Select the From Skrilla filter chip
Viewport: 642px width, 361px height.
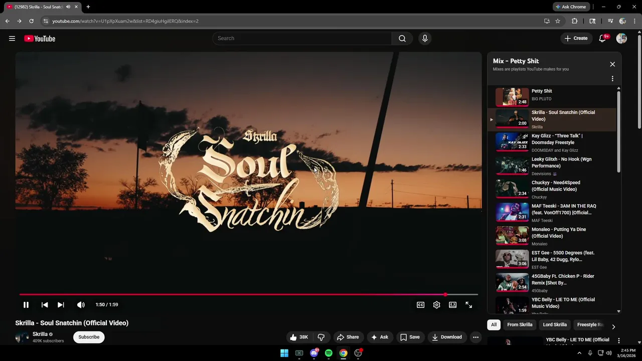tap(520, 324)
